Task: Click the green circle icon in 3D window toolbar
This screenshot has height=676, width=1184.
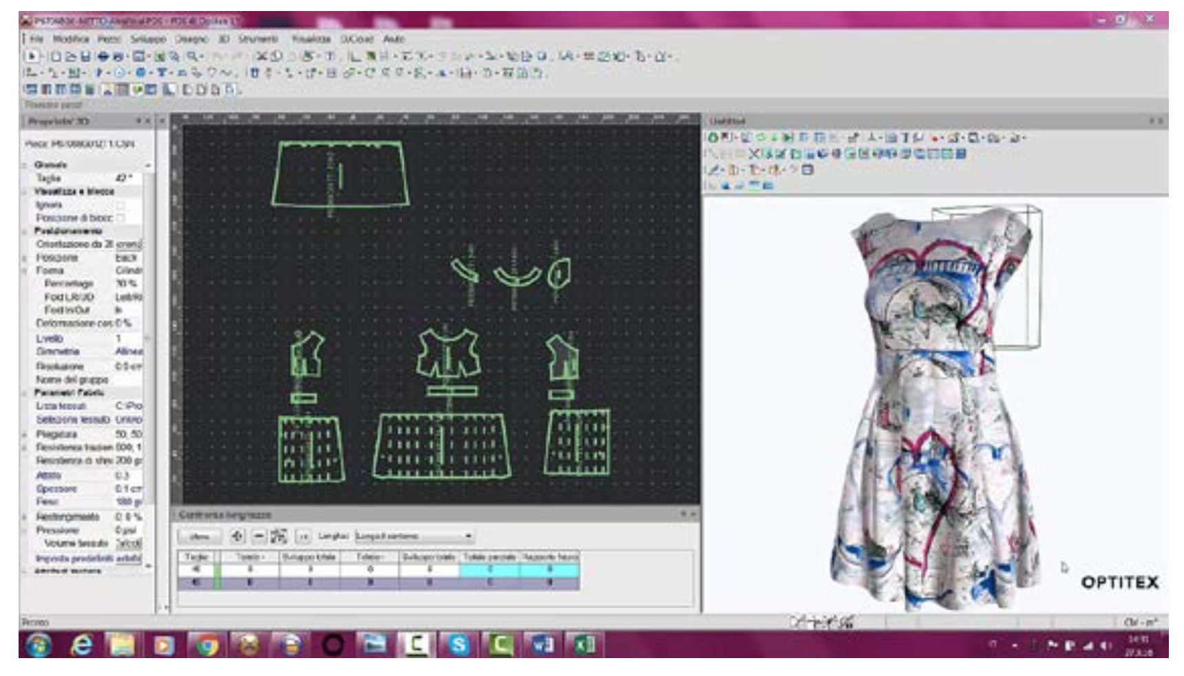Action: pyautogui.click(x=713, y=138)
